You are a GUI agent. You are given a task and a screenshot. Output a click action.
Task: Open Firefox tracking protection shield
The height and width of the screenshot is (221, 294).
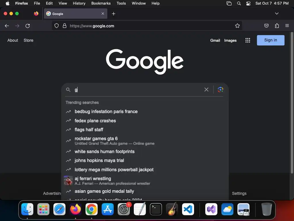pyautogui.click(x=57, y=26)
